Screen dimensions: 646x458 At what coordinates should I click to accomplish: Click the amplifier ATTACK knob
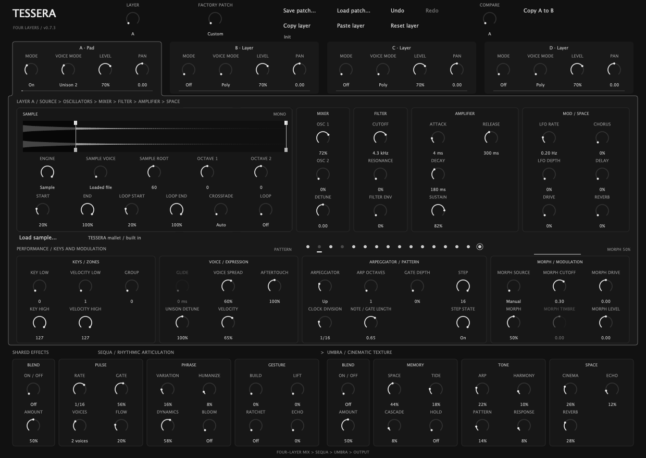(x=438, y=138)
